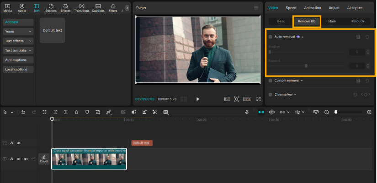Enable Custom removal checkbox
This screenshot has width=377, height=183.
coord(270,81)
